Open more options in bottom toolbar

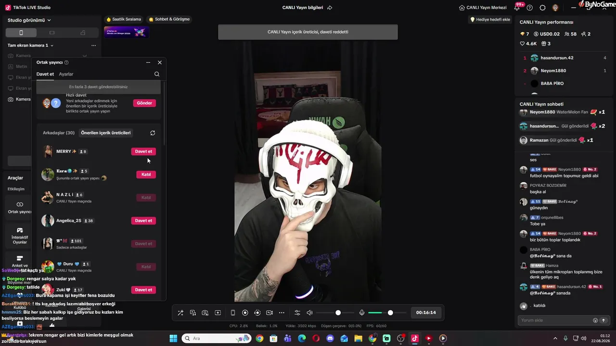coord(282,313)
